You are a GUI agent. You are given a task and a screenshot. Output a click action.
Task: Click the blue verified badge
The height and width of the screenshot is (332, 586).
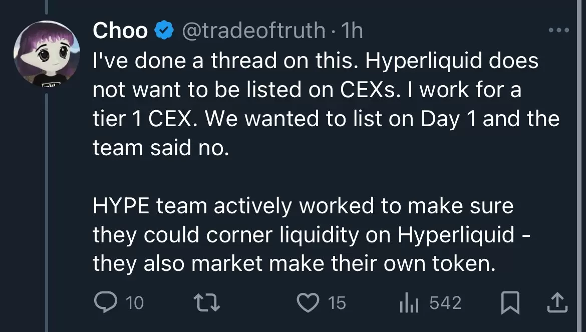click(x=164, y=30)
